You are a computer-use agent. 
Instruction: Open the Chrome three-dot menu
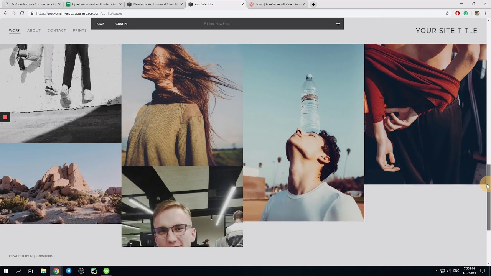pyautogui.click(x=486, y=13)
